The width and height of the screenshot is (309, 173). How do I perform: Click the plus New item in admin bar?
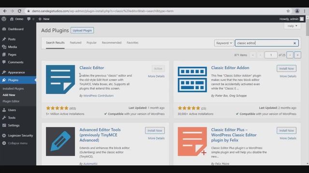coord(44,19)
